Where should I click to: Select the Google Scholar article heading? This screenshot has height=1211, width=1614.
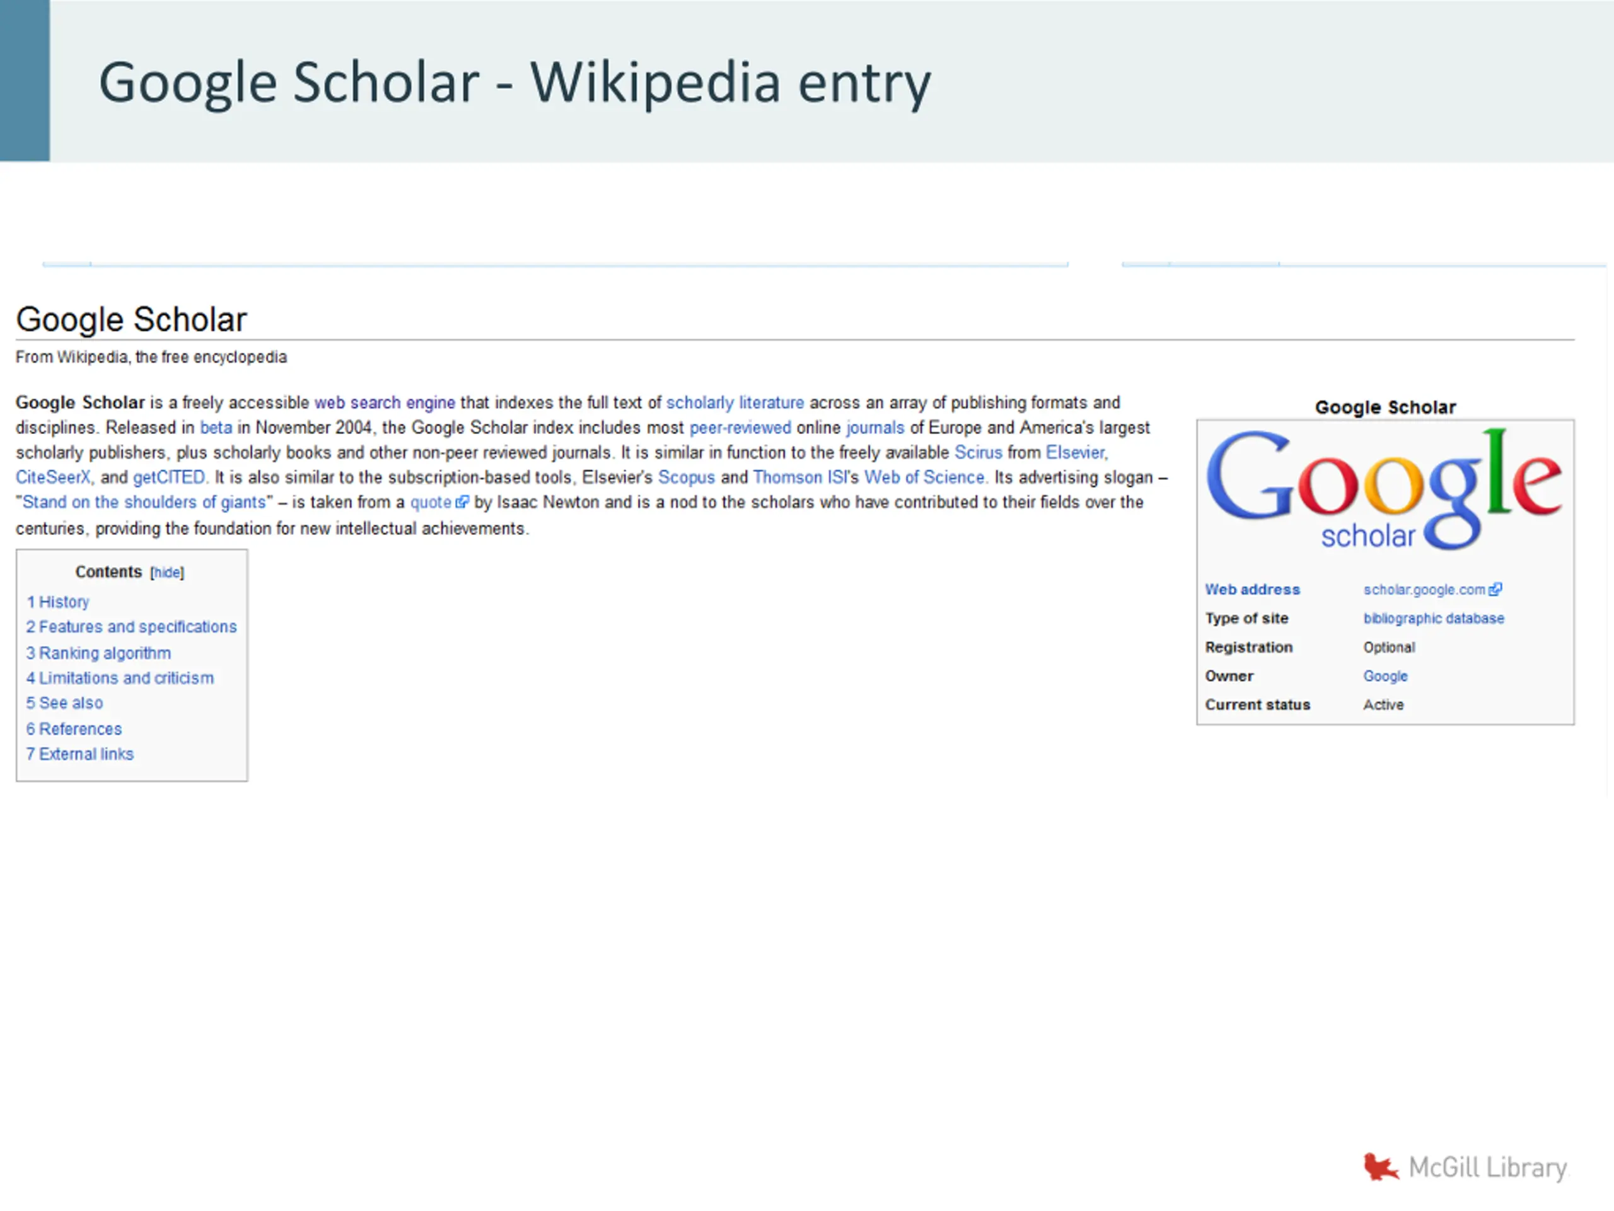click(x=131, y=320)
